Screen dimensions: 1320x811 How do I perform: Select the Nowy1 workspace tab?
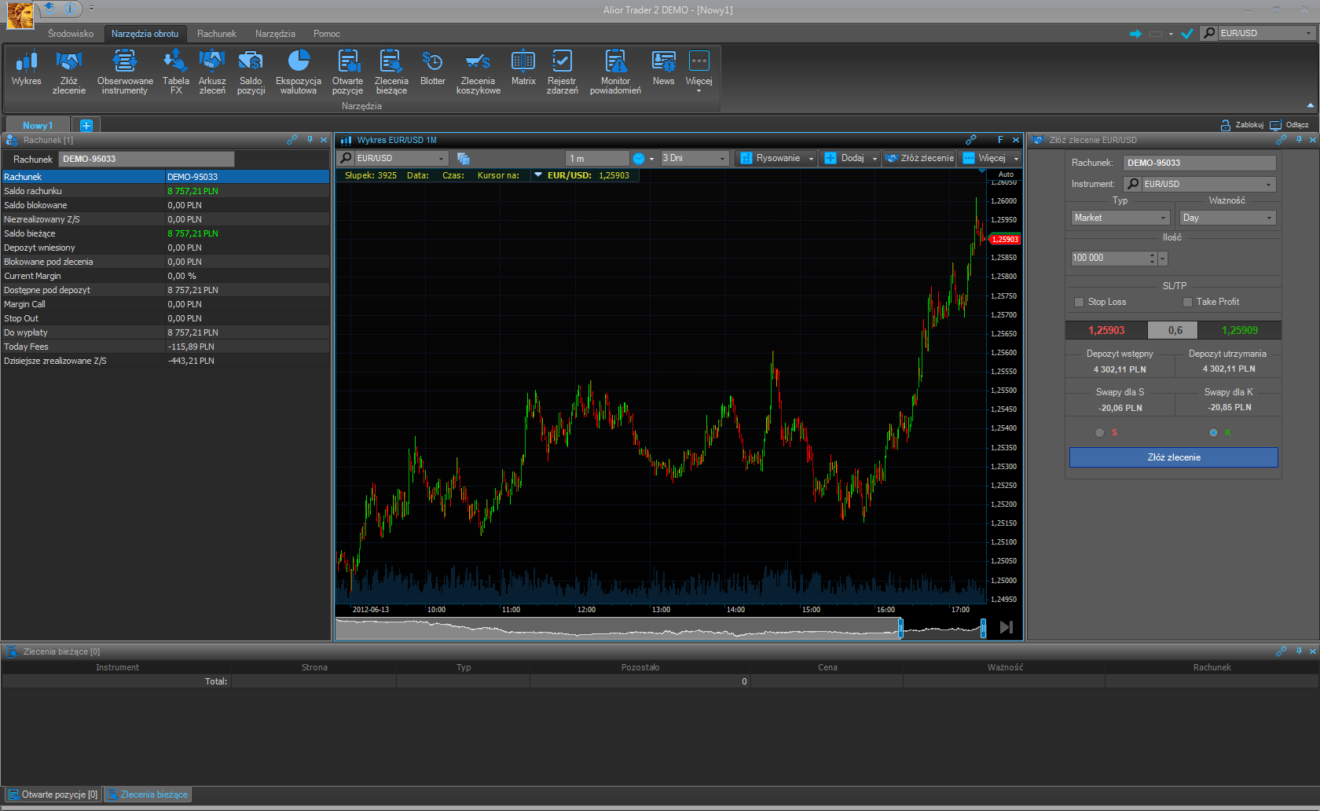(x=38, y=126)
